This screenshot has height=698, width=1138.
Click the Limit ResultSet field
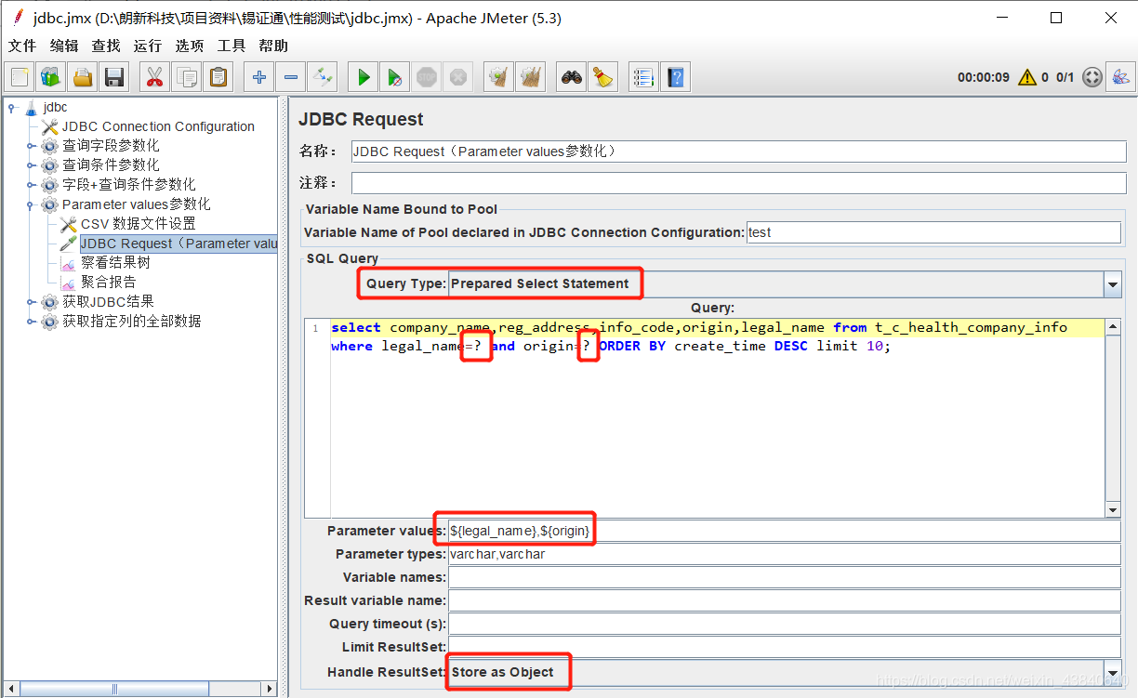tap(785, 646)
